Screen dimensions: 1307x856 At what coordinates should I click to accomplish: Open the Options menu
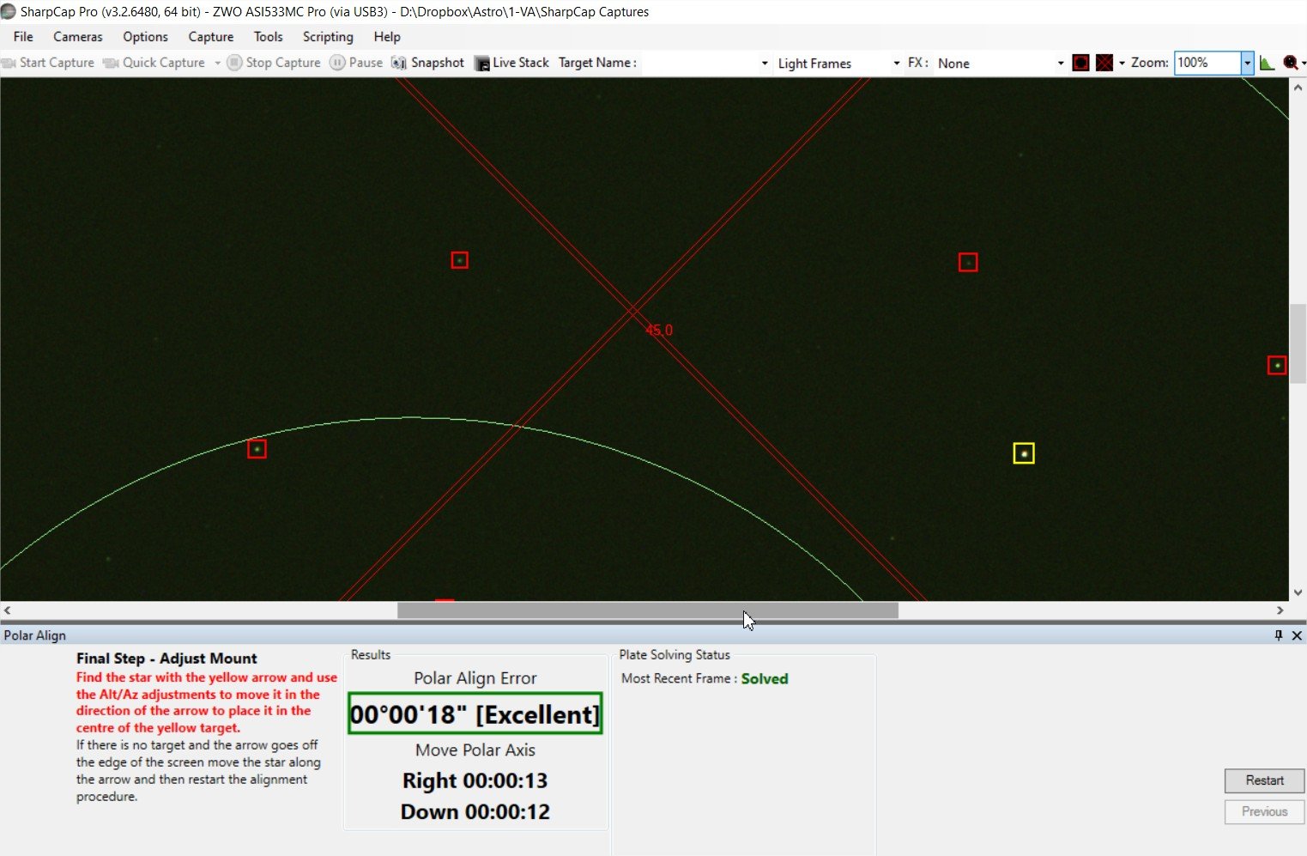pos(145,37)
